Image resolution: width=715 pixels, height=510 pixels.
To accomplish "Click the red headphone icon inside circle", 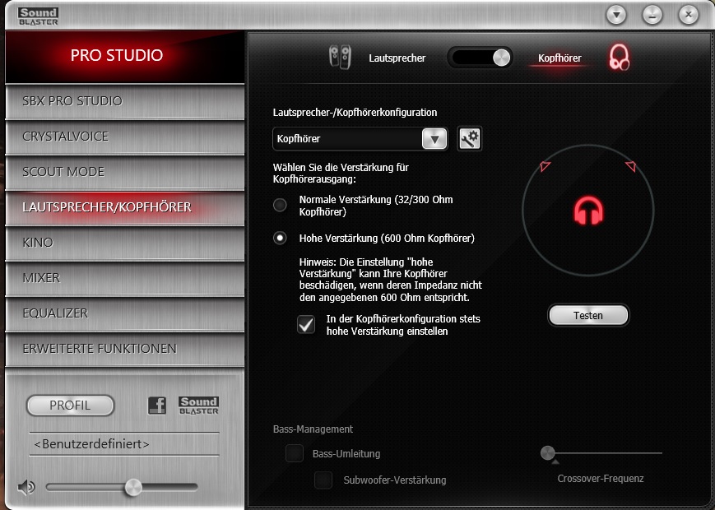I will 588,211.
